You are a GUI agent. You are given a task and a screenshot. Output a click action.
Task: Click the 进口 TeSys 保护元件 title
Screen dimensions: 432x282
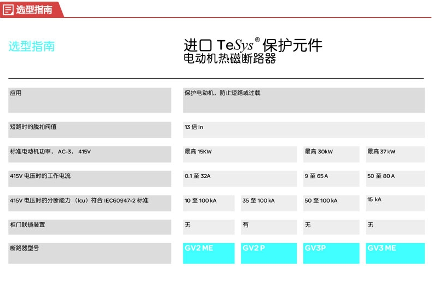point(253,45)
